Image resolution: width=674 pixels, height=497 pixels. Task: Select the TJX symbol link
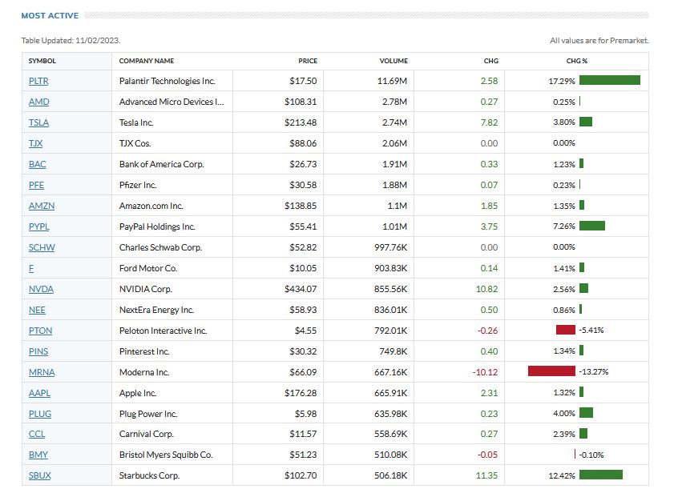35,143
